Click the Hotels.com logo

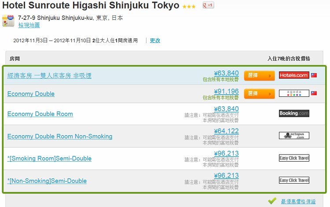[x=294, y=75]
